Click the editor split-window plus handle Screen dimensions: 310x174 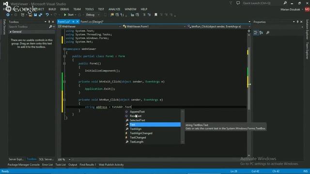(x=249, y=31)
